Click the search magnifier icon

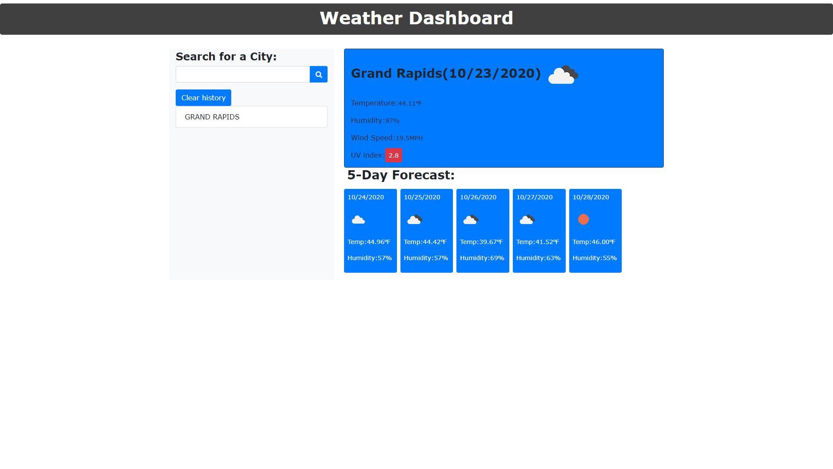tap(318, 74)
